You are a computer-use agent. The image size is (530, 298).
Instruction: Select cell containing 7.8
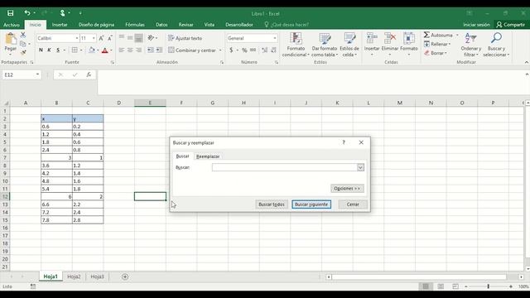click(56, 220)
